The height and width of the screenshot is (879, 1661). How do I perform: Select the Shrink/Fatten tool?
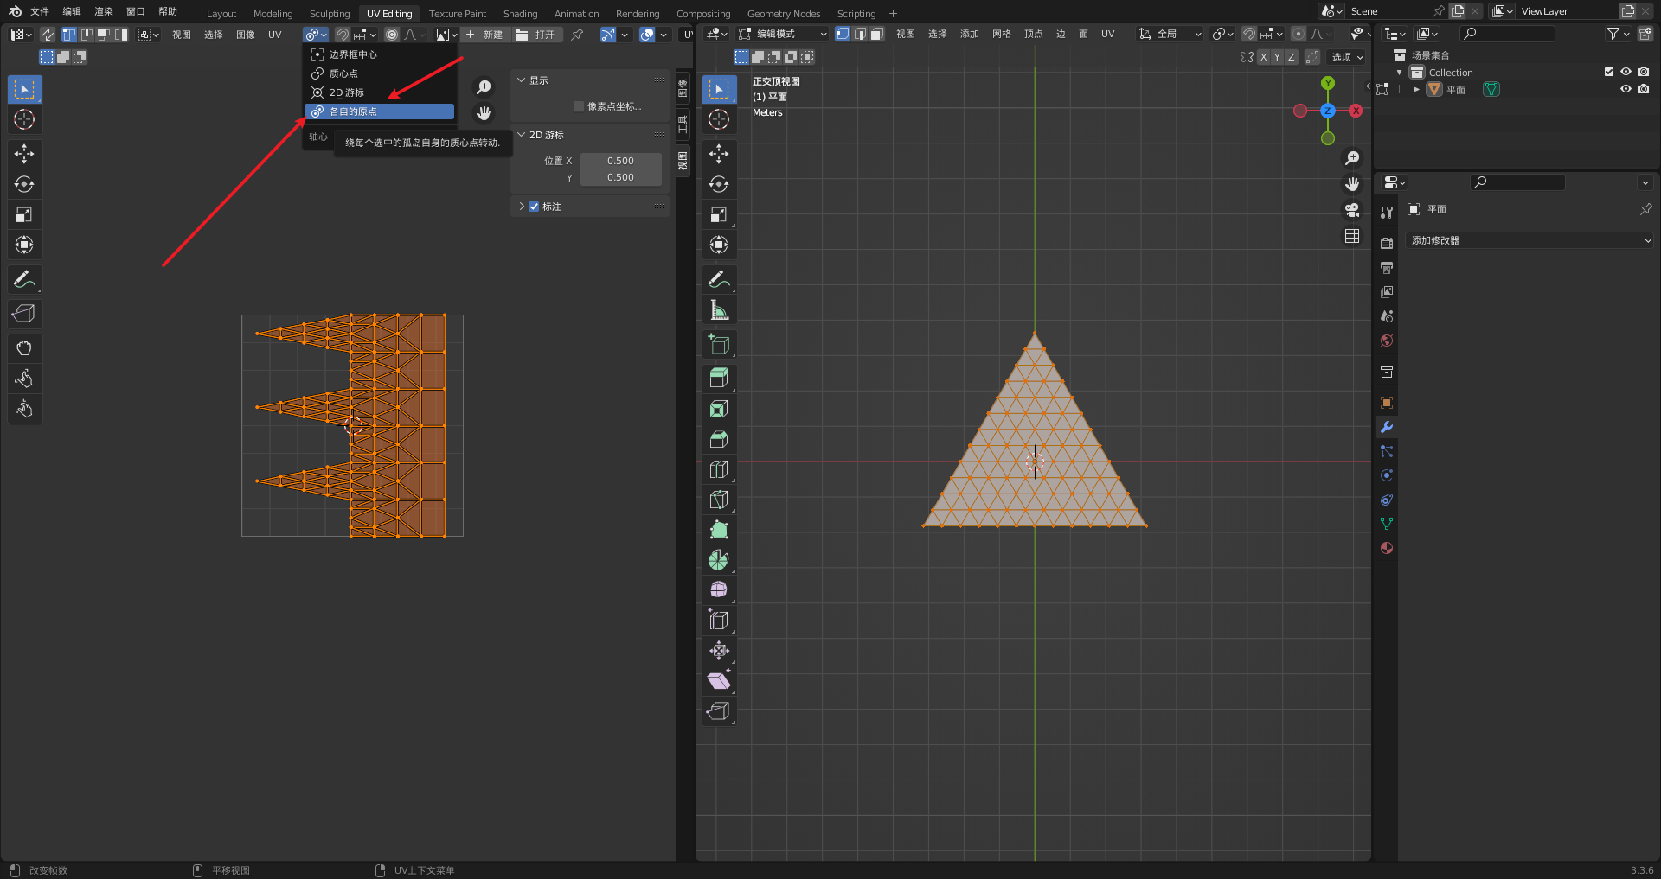pos(719,651)
